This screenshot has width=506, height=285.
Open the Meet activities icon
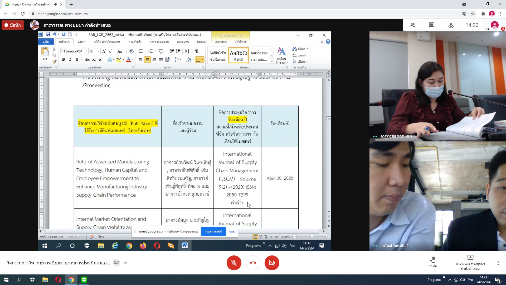click(451, 25)
